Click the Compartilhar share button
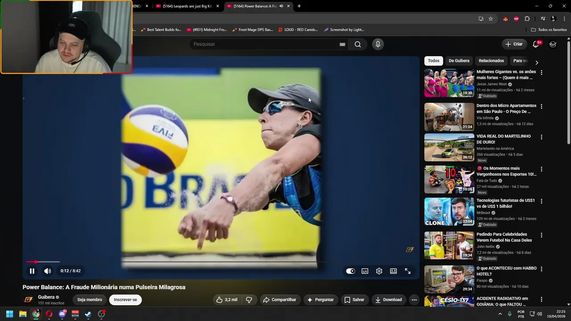This screenshot has width=571, height=321. coord(280,300)
